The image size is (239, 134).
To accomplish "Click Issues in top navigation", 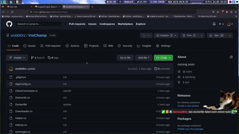I will tap(92, 24).
